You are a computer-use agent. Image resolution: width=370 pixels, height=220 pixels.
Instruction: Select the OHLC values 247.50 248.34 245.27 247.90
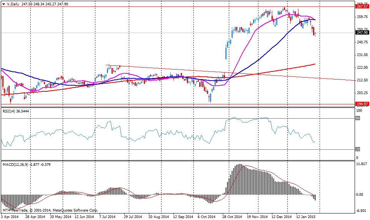click(x=45, y=4)
